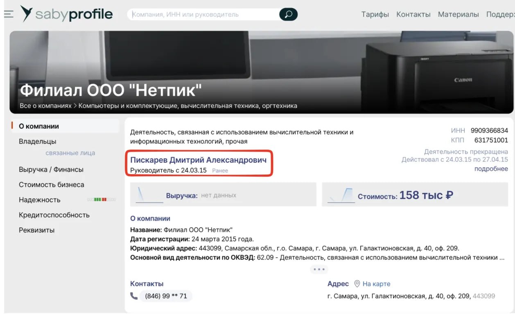
Task: Open the hamburger menu icon
Action: [x=9, y=14]
